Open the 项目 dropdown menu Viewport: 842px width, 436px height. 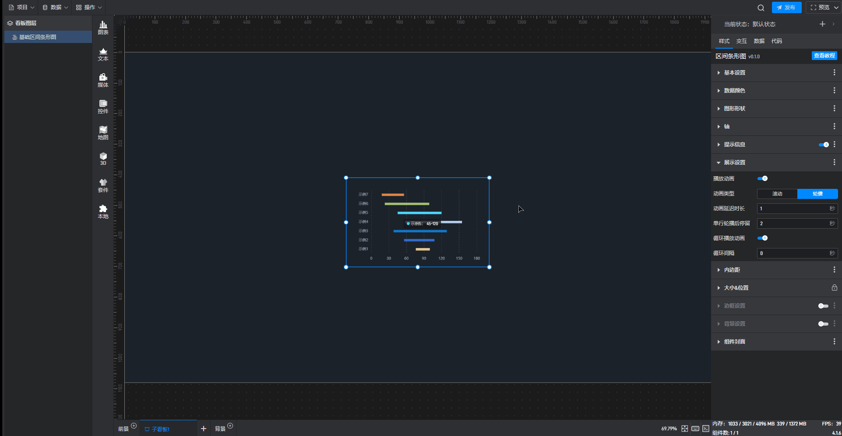point(21,7)
